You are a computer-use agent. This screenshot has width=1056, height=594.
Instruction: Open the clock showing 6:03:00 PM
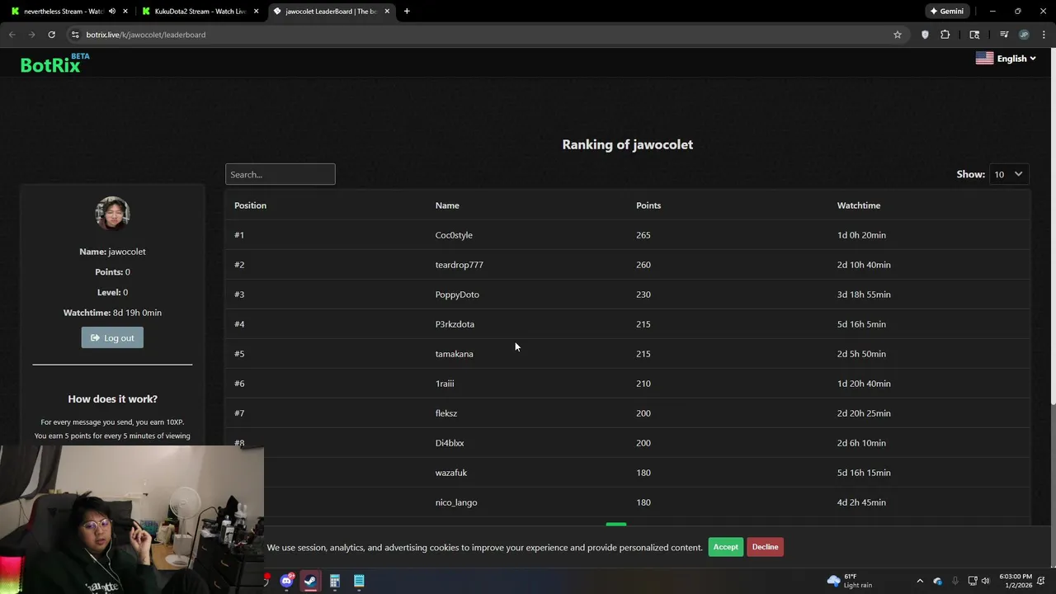(1016, 581)
